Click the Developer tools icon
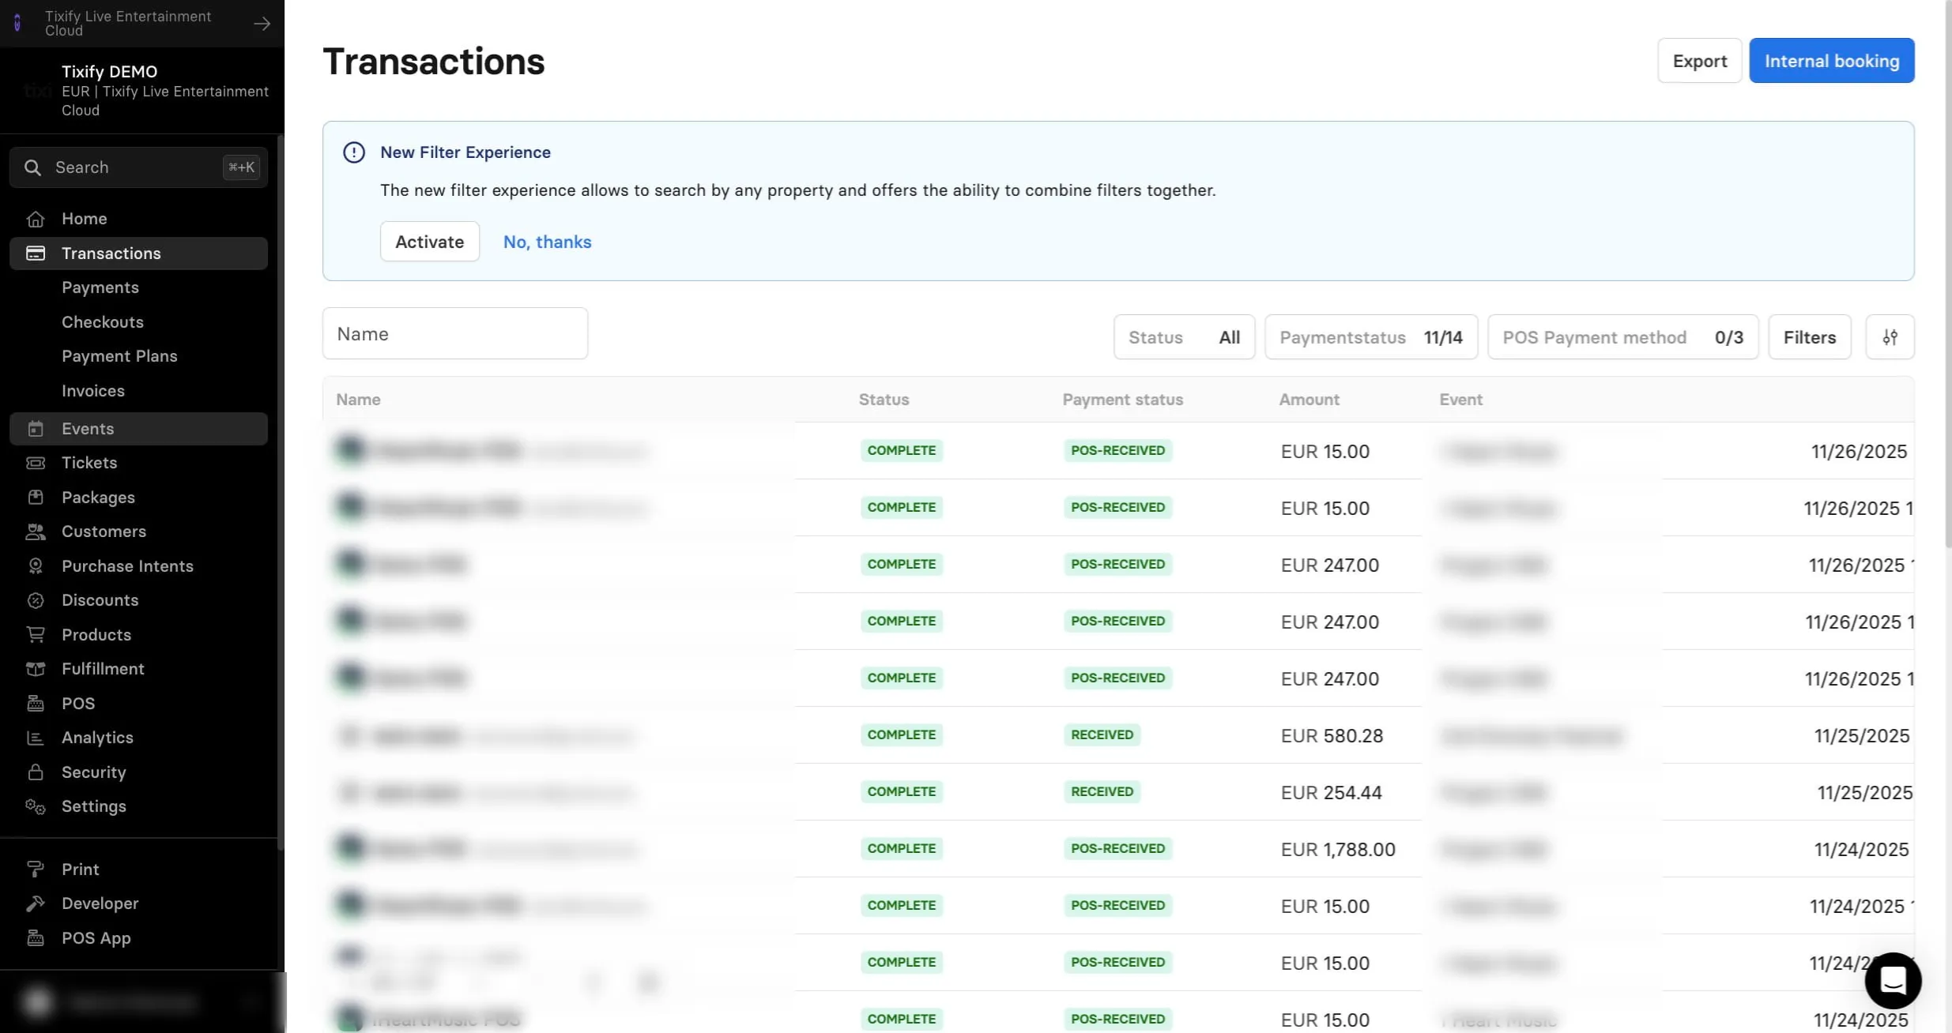 35,903
